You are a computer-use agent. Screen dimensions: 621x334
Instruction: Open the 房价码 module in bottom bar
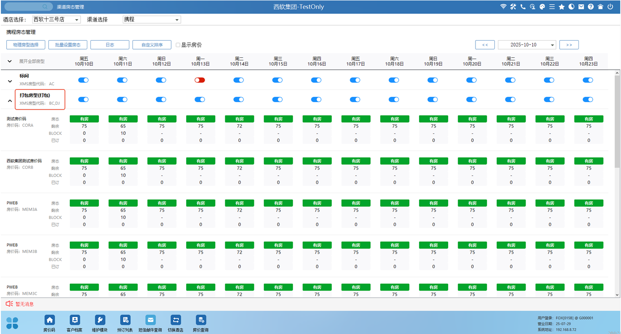tap(49, 320)
